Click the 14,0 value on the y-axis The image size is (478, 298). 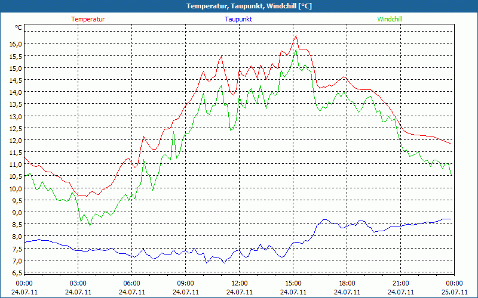pyautogui.click(x=16, y=92)
